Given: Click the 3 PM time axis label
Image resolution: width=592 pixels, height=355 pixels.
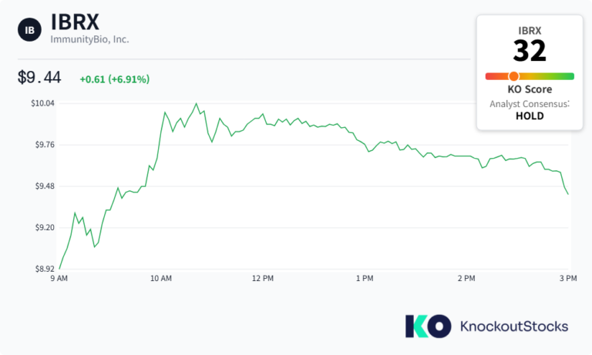Looking at the screenshot, I should tap(568, 279).
